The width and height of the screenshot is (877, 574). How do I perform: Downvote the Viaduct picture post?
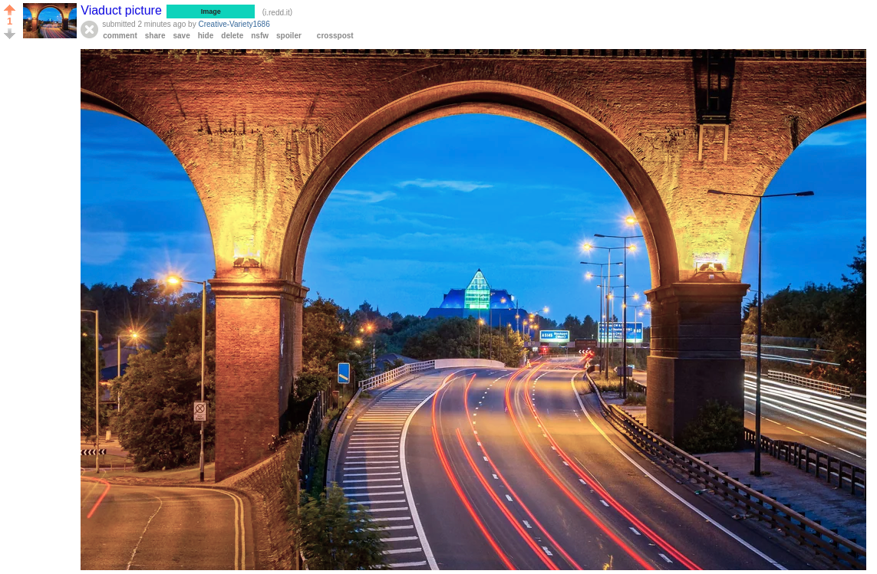9,34
